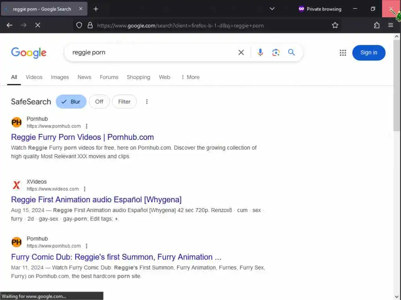Open the Firefox hamburger menu

[390, 25]
